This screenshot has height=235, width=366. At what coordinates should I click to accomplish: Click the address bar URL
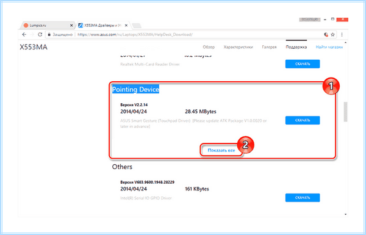(135, 35)
